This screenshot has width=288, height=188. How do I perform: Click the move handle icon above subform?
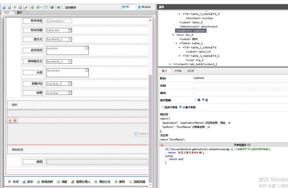[x=10, y=120]
